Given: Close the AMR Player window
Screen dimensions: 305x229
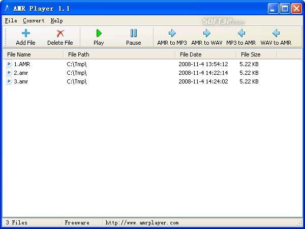Looking at the screenshot, I should [297, 9].
